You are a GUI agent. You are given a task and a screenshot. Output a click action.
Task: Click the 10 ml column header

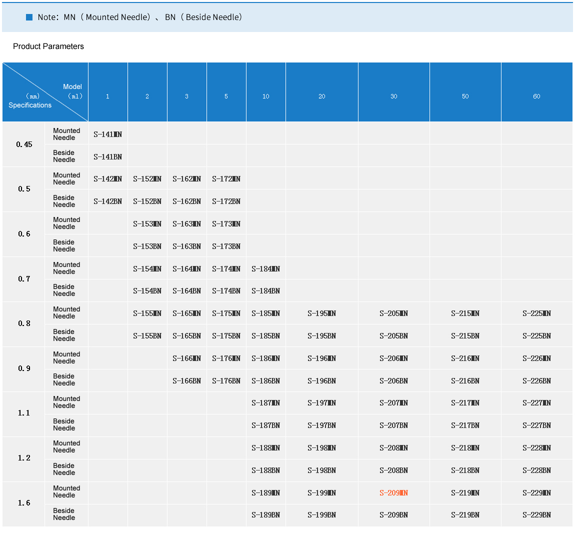(x=265, y=96)
